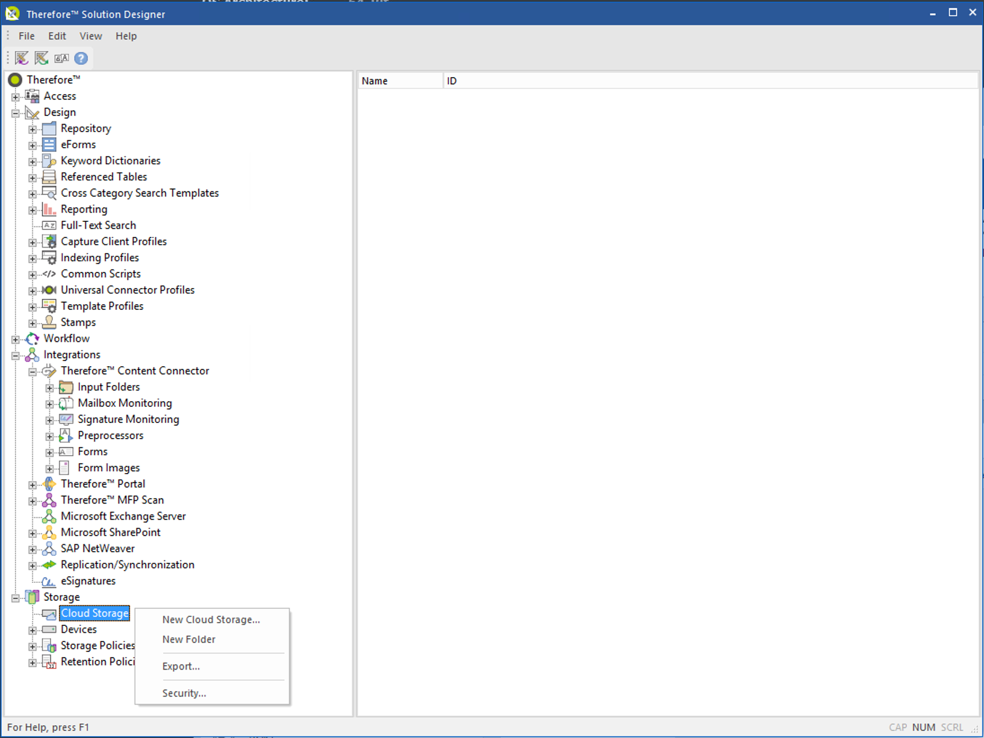Click the Reporting chart icon
984x738 pixels.
pyautogui.click(x=49, y=209)
